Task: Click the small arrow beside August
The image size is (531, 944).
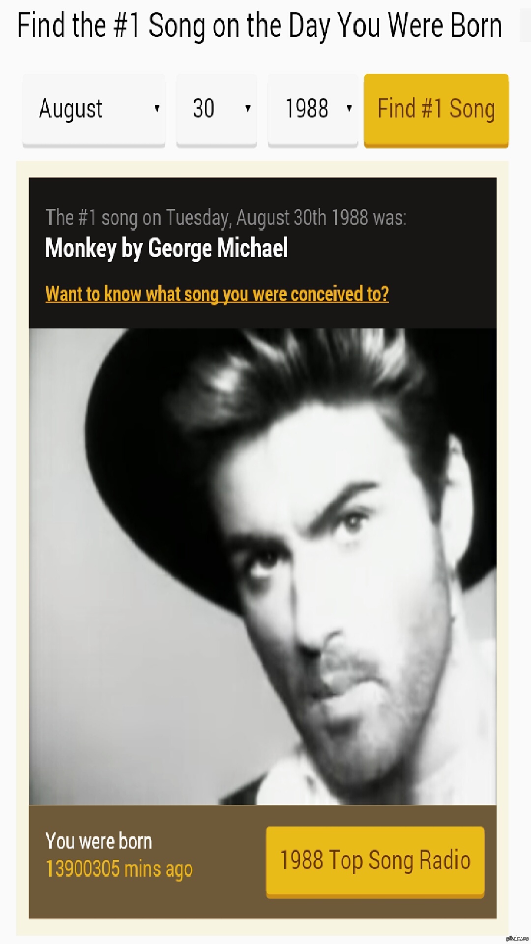Action: (x=157, y=109)
